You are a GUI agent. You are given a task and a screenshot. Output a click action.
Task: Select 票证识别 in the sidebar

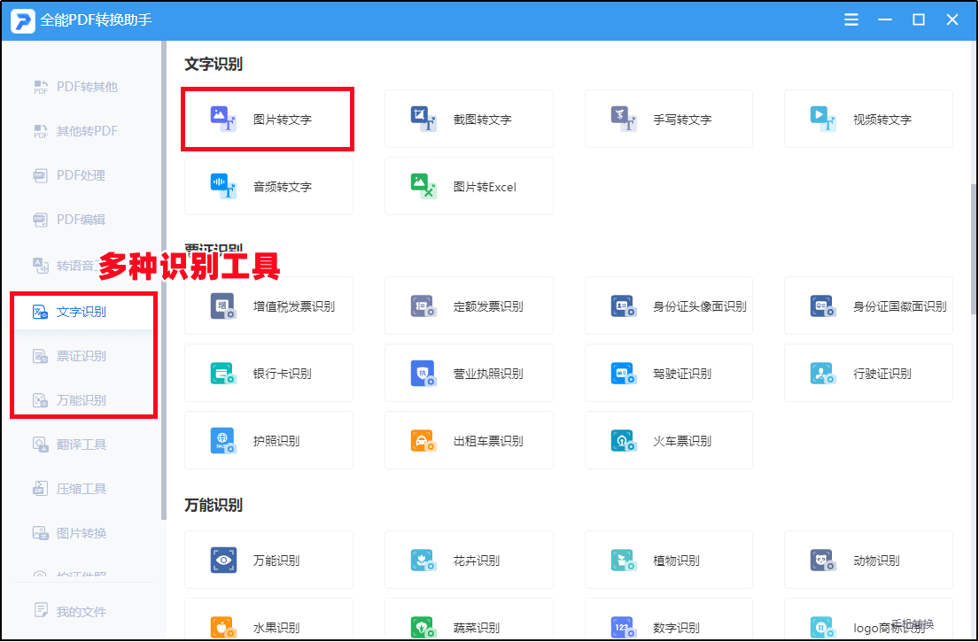pos(81,356)
